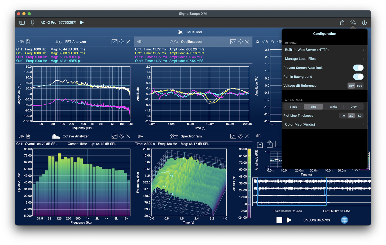Open the player panel signal input icon
Screen dimensions: 386x245
click(258, 136)
